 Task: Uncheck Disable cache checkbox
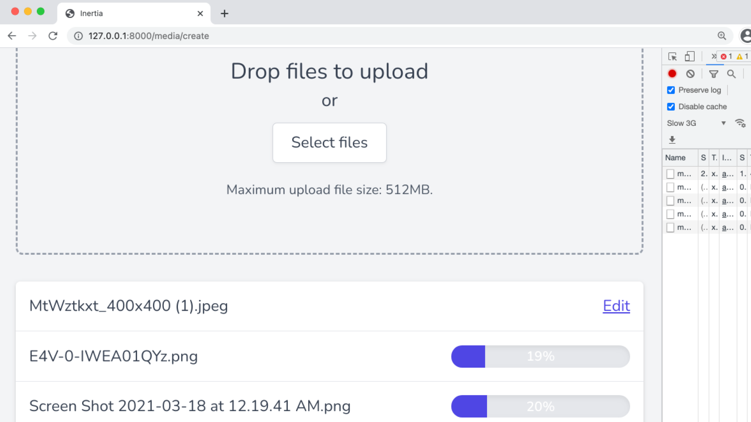tap(671, 107)
